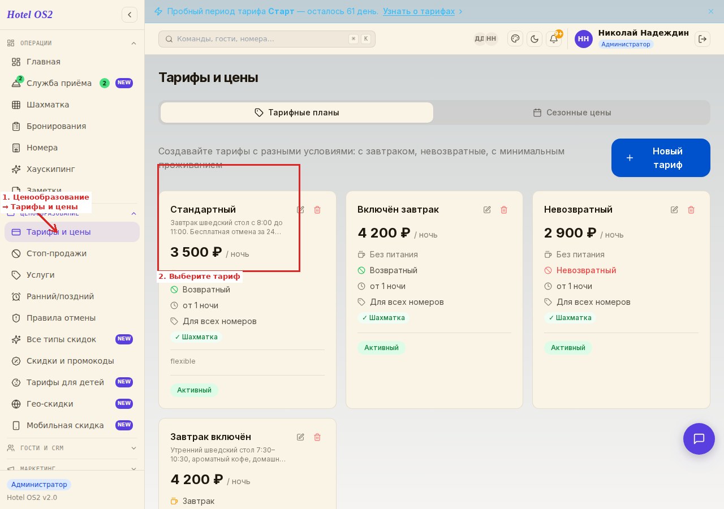The width and height of the screenshot is (724, 509).
Task: Click Администратор badge at sidebar bottom
Action: [39, 485]
